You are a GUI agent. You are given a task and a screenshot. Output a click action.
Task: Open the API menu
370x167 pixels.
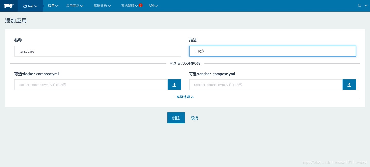coord(153,6)
